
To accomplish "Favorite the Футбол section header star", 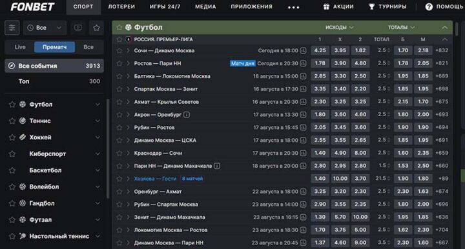I will click(119, 28).
